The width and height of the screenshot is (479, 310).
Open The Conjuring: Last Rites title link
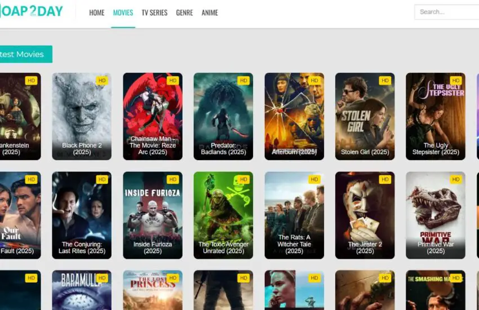[x=82, y=247]
